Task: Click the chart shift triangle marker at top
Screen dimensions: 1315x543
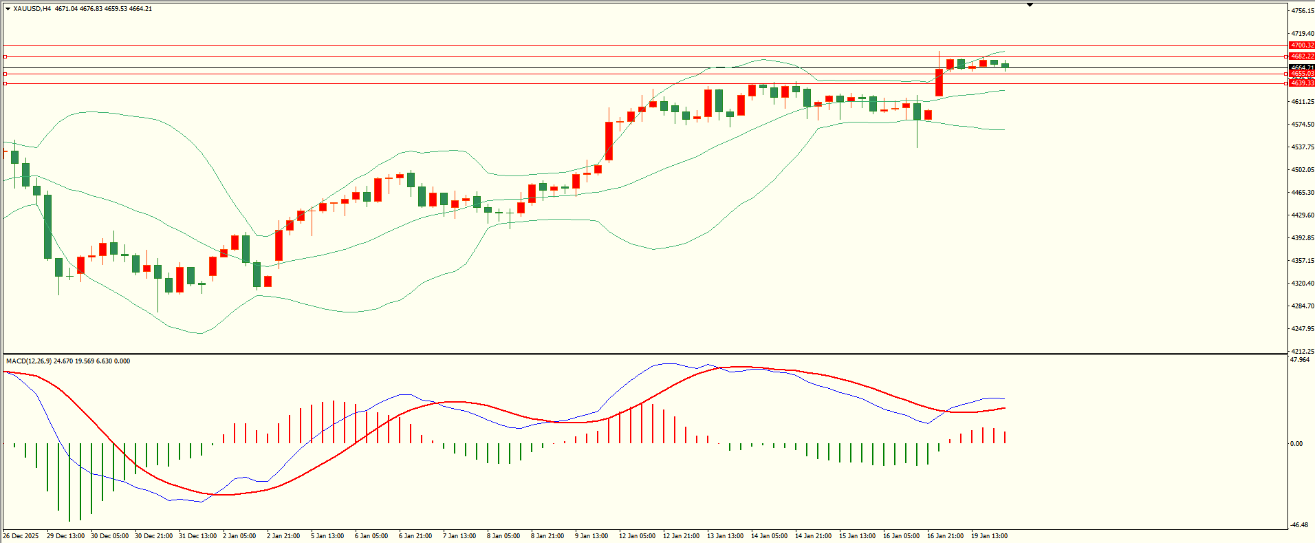Action: [1030, 5]
